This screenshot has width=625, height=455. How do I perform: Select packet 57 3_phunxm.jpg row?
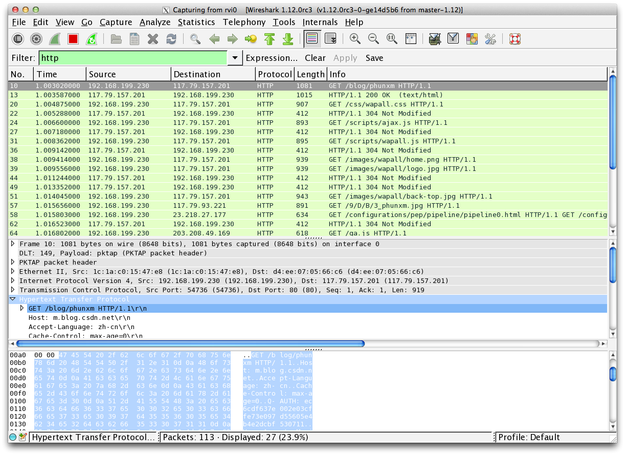[x=308, y=205]
